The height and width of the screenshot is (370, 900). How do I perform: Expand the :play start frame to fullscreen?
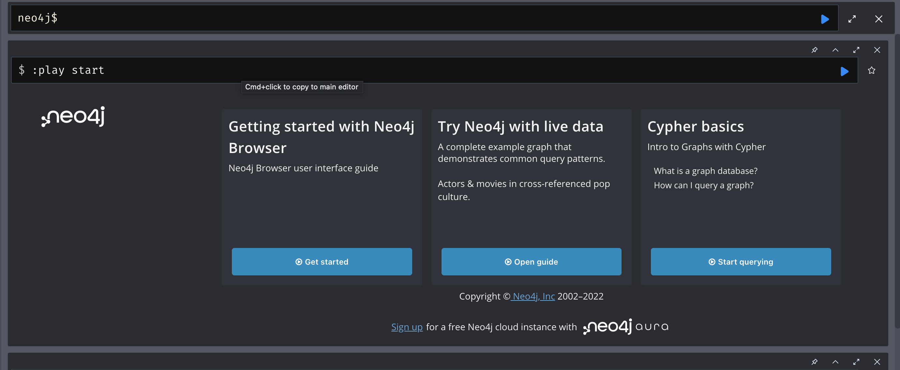click(x=856, y=50)
